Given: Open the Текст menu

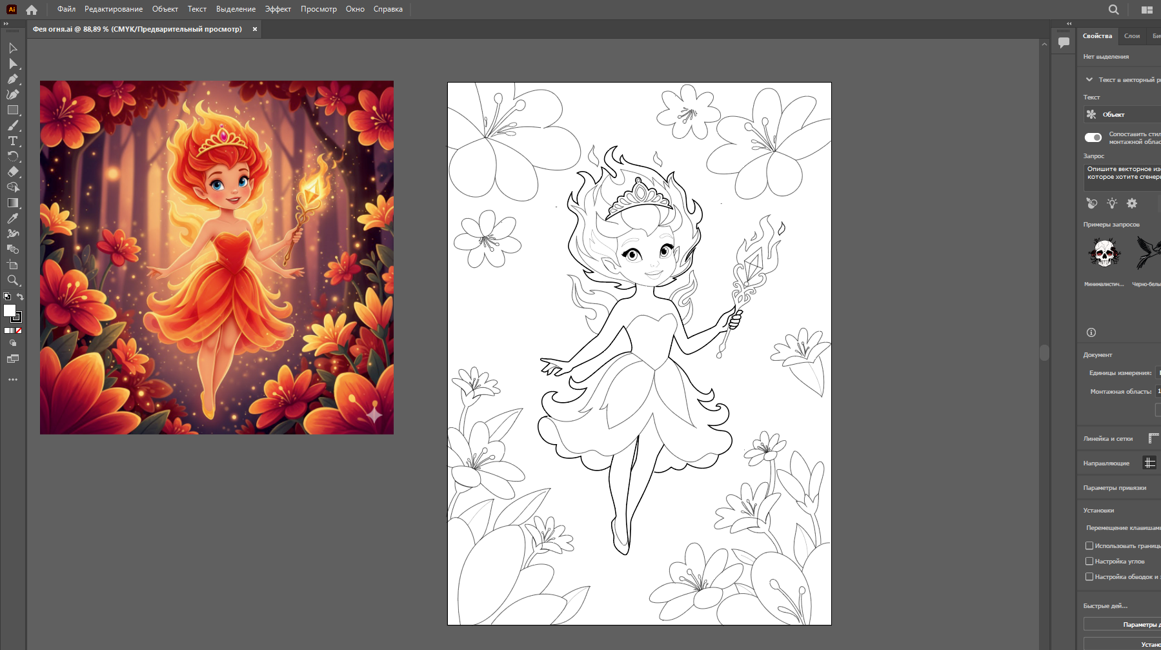Looking at the screenshot, I should tap(197, 9).
